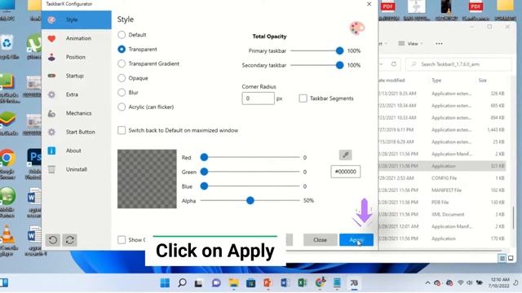Click the volume icon in system tray
The height and width of the screenshot is (293, 522).
[x=470, y=283]
